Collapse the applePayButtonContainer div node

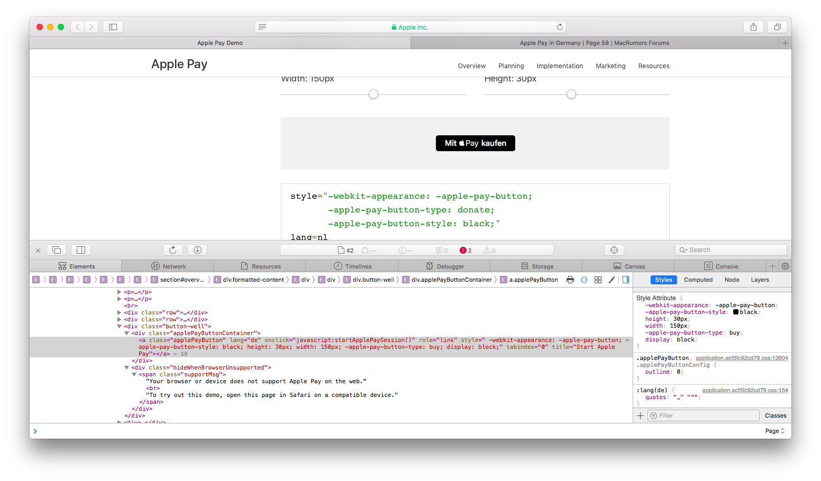pyautogui.click(x=126, y=333)
